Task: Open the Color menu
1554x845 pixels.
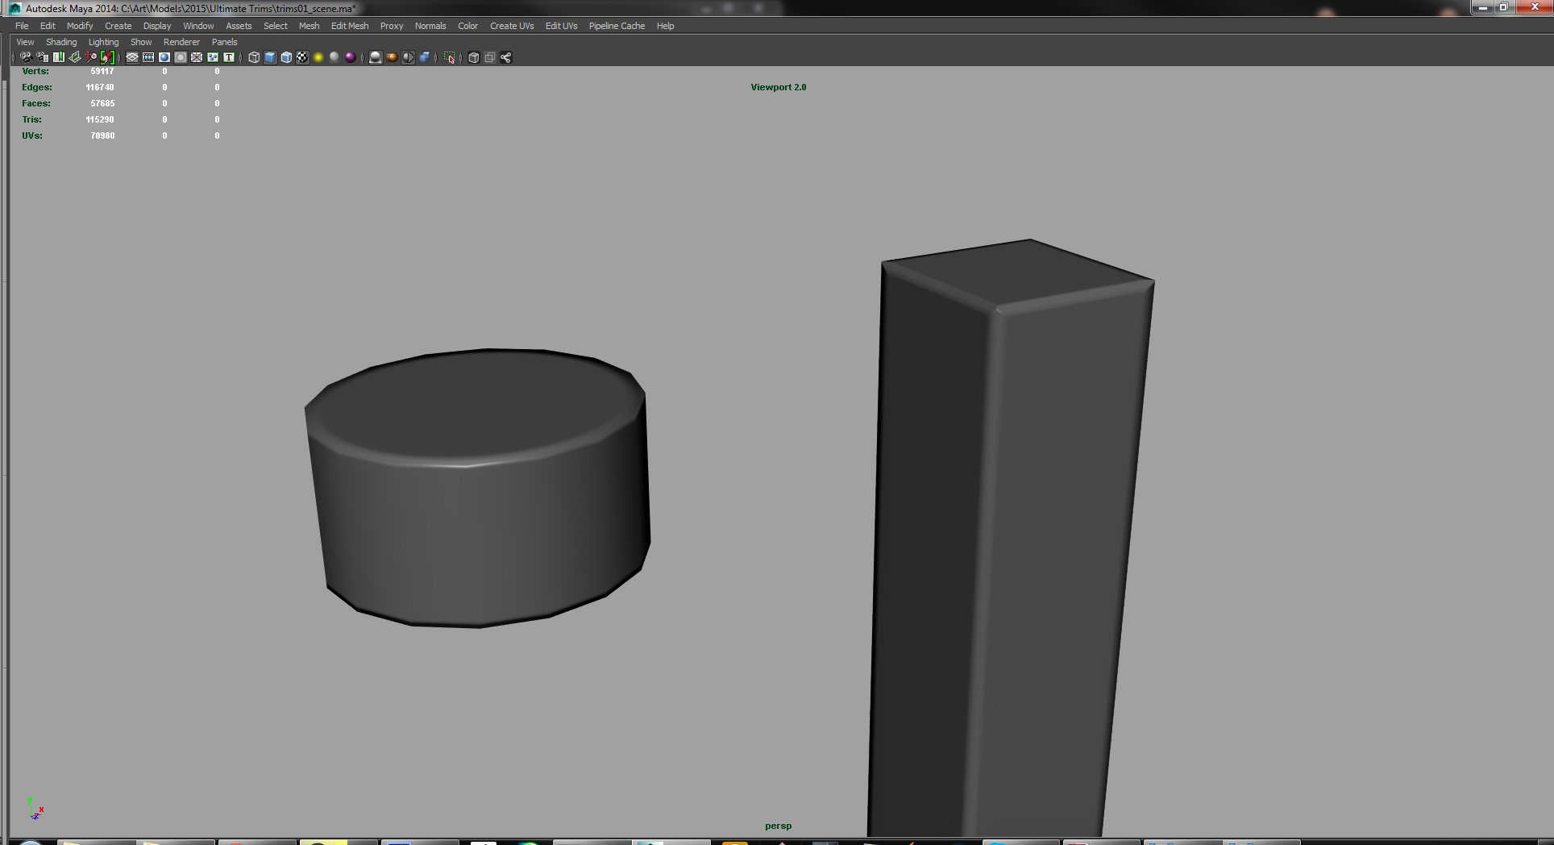Action: pos(468,26)
